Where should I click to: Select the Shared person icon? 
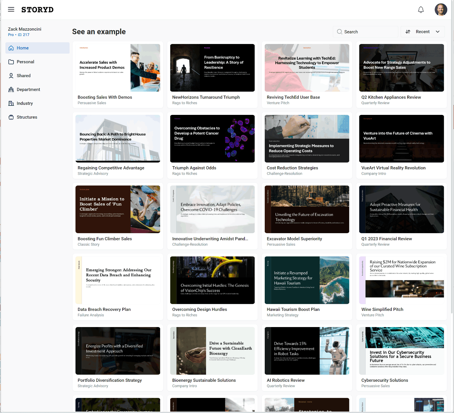tap(11, 75)
